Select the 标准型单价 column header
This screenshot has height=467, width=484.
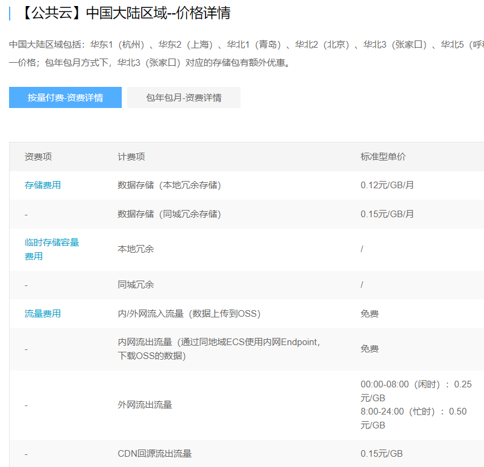click(383, 157)
